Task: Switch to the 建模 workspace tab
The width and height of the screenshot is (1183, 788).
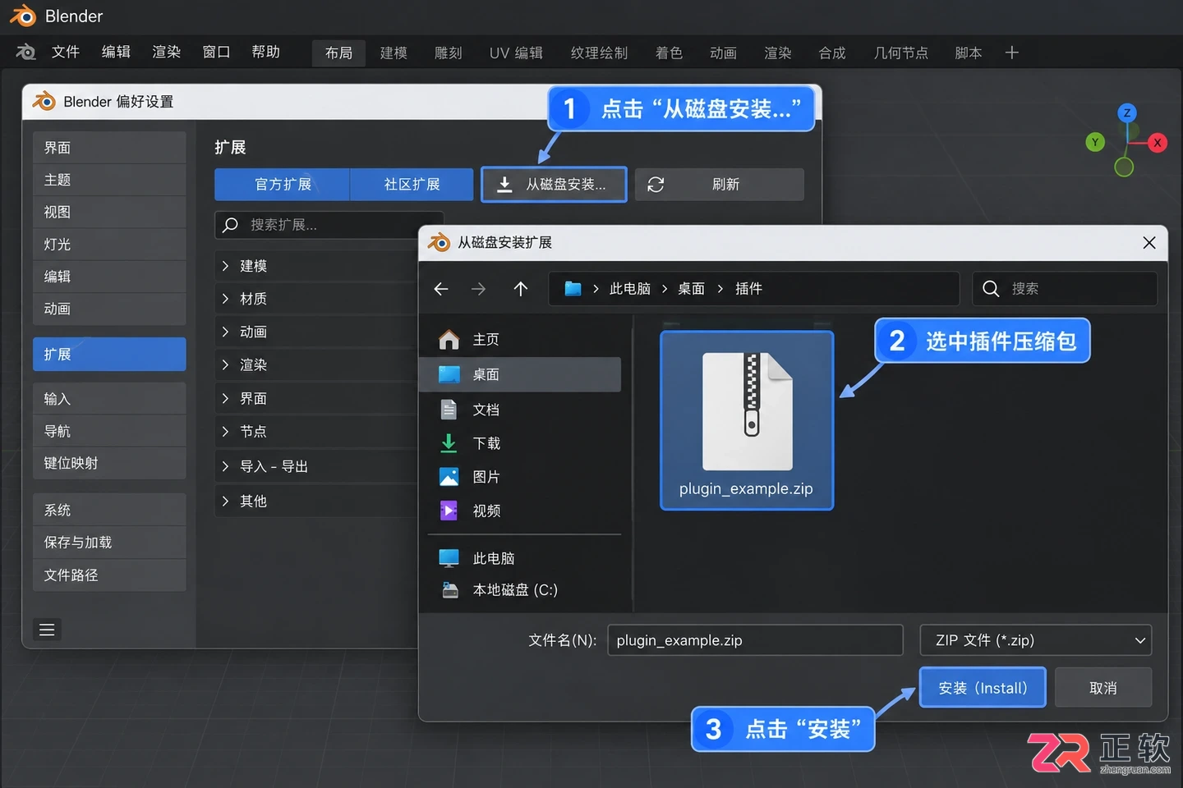Action: 394,53
